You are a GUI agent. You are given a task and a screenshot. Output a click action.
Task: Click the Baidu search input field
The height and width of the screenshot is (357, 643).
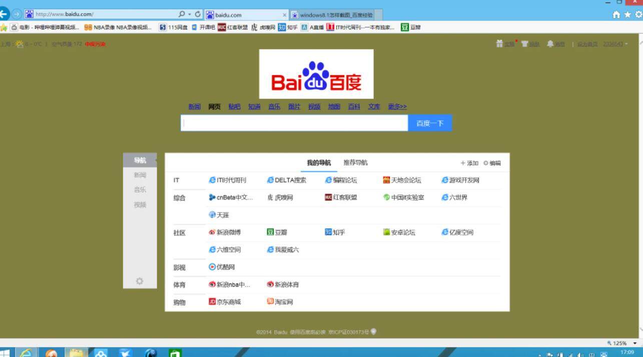point(294,123)
